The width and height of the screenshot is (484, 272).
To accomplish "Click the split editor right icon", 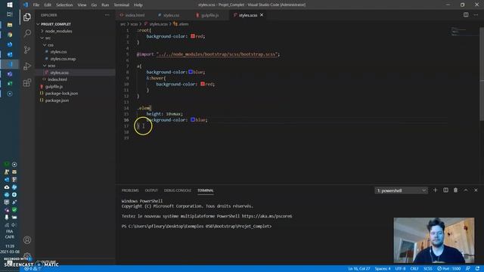I will coord(466,15).
